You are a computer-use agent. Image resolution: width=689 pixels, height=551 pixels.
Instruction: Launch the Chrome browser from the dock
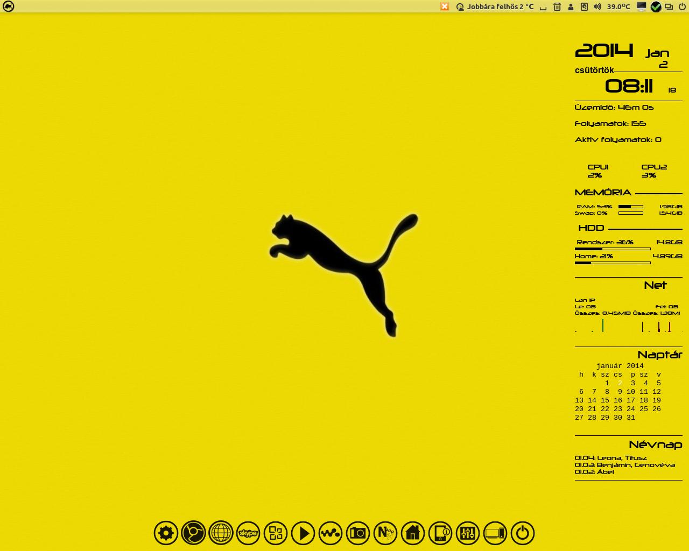point(193,533)
